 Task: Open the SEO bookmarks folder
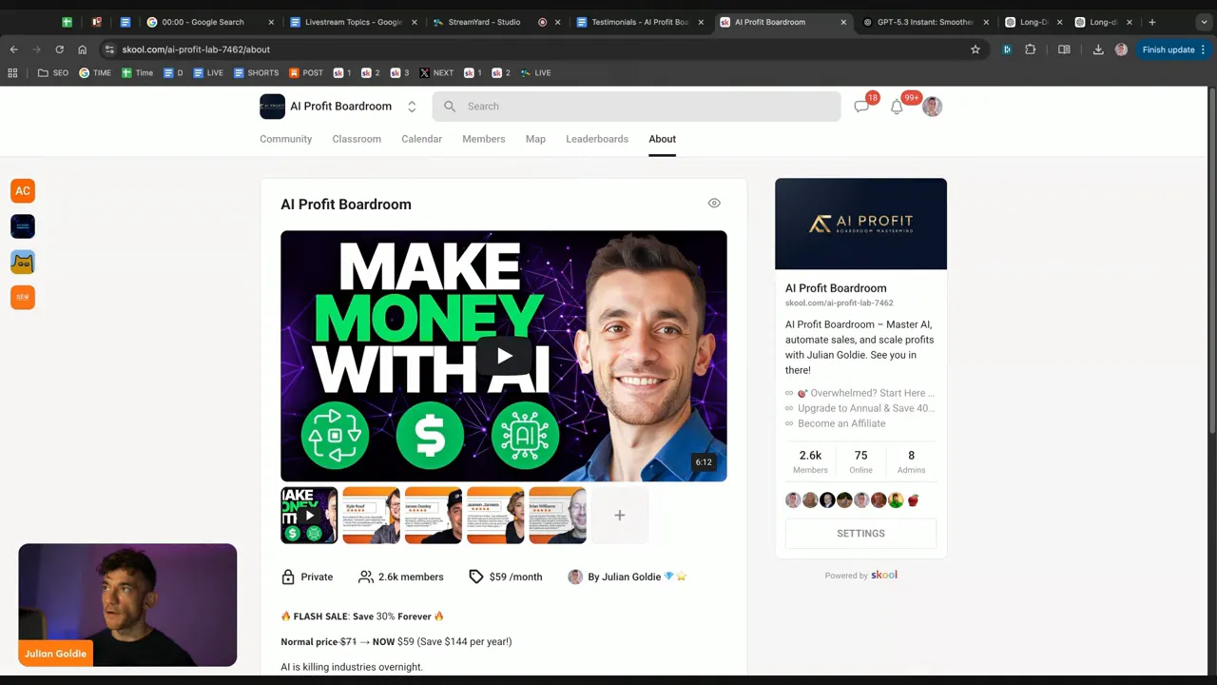pyautogui.click(x=53, y=72)
